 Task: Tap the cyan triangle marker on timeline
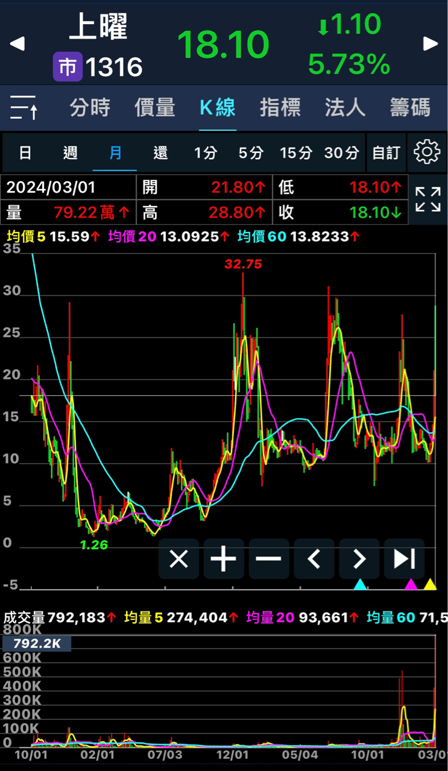[x=360, y=584]
